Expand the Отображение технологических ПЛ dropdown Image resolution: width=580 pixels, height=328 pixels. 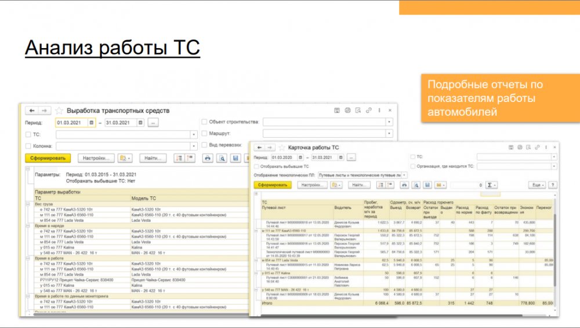tap(404, 174)
